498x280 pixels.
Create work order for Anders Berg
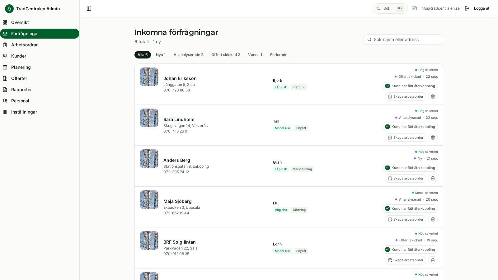[x=406, y=178]
